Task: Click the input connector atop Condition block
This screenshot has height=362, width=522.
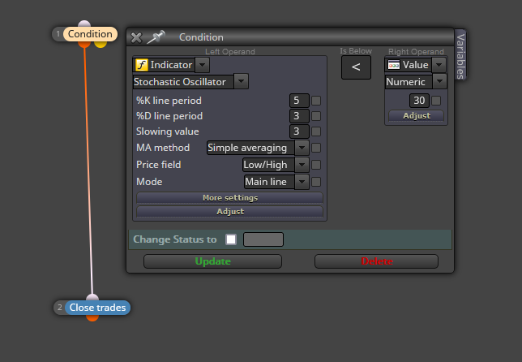Action: (84, 24)
